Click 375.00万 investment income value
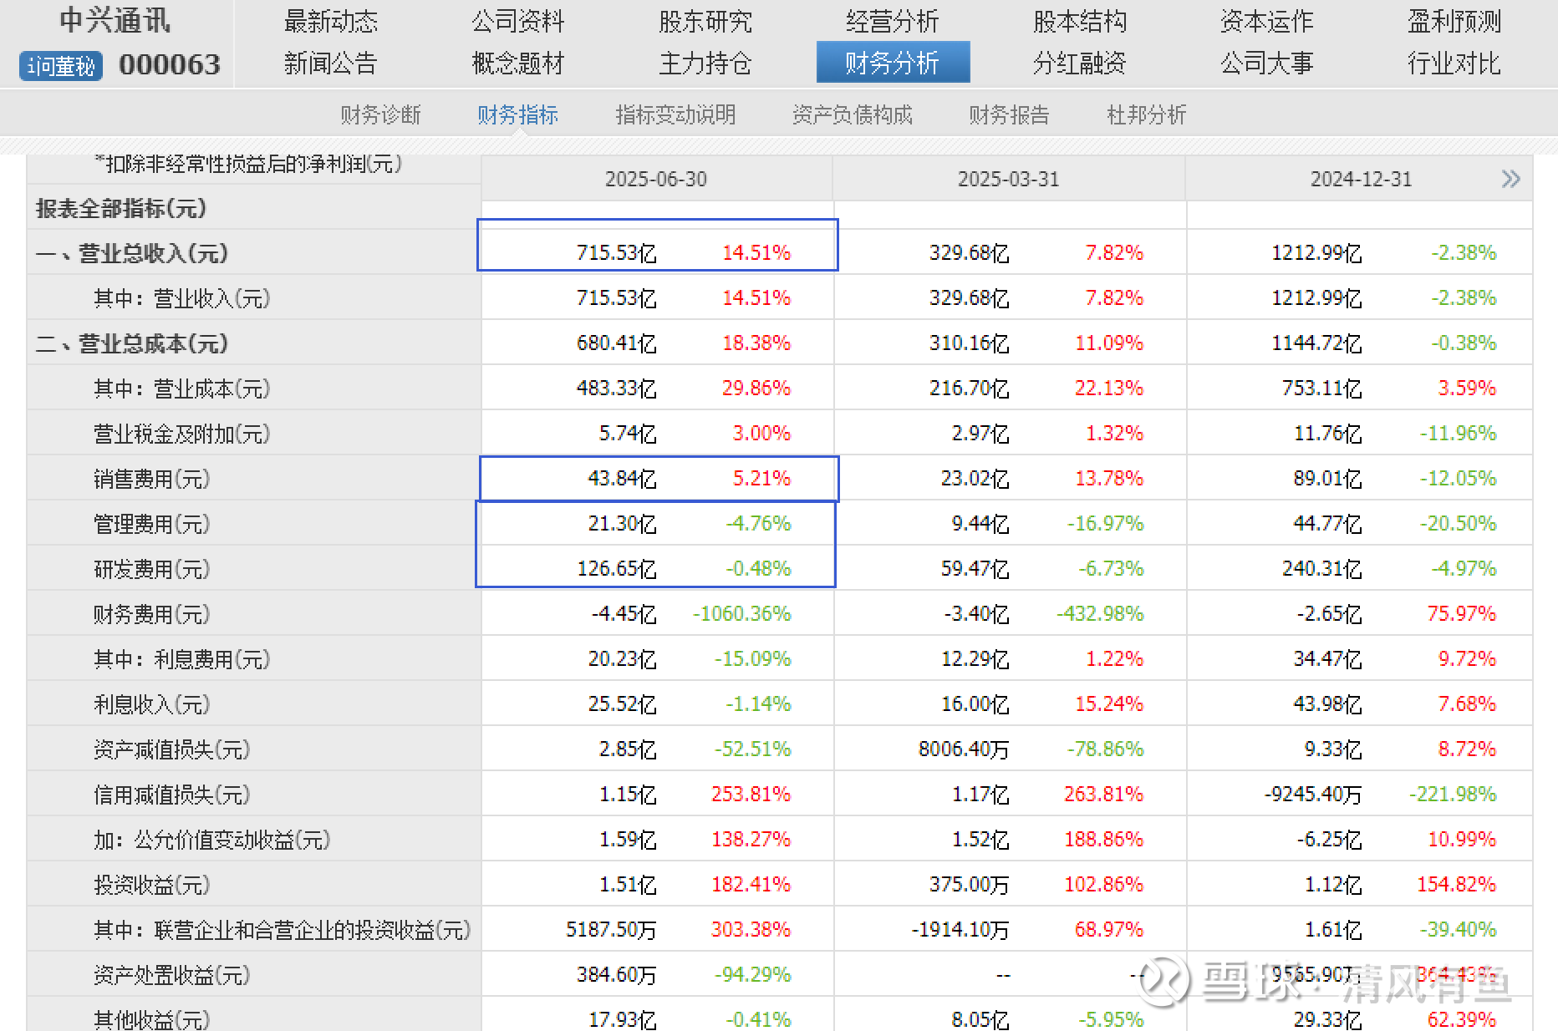Image resolution: width=1558 pixels, height=1031 pixels. click(x=970, y=884)
